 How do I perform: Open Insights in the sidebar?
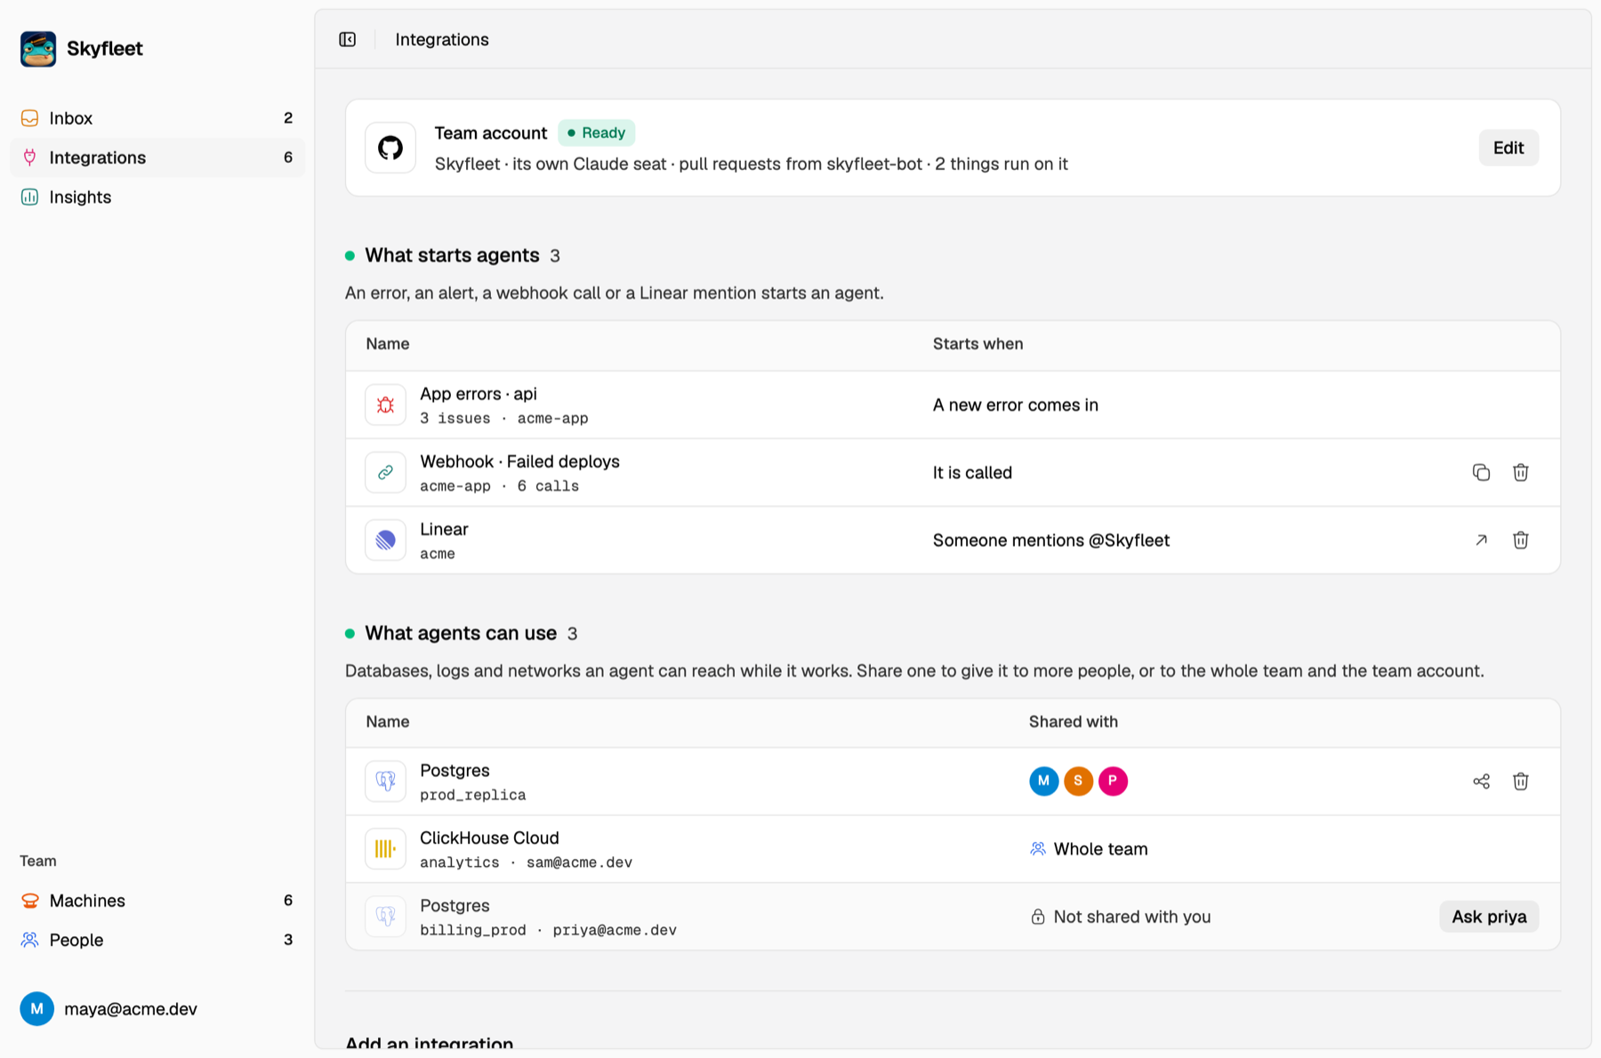tap(157, 196)
